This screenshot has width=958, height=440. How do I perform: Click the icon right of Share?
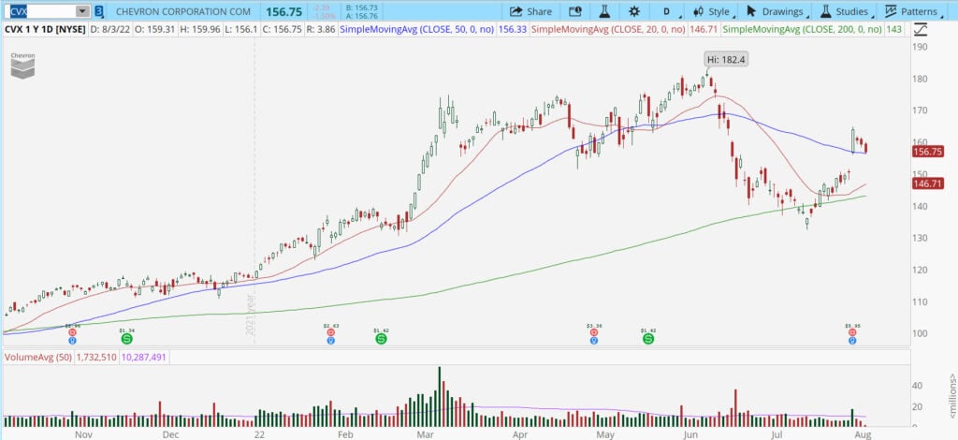[x=575, y=11]
